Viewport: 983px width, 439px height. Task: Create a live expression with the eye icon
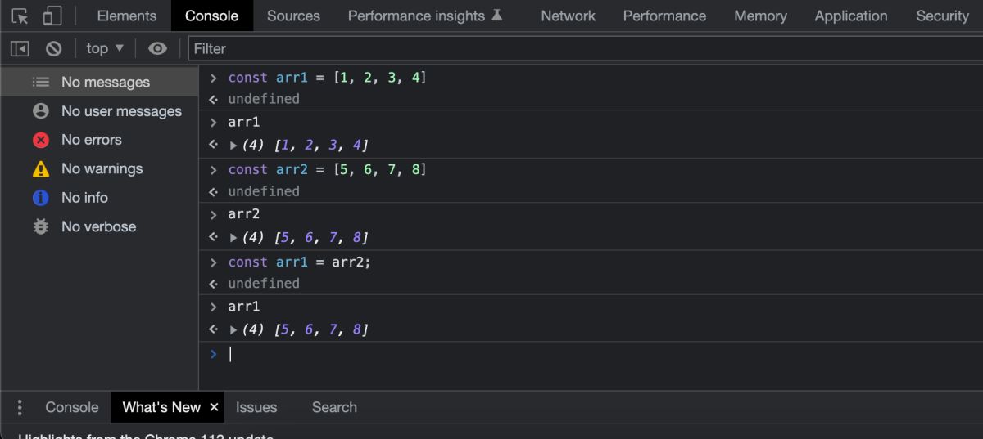pos(157,48)
